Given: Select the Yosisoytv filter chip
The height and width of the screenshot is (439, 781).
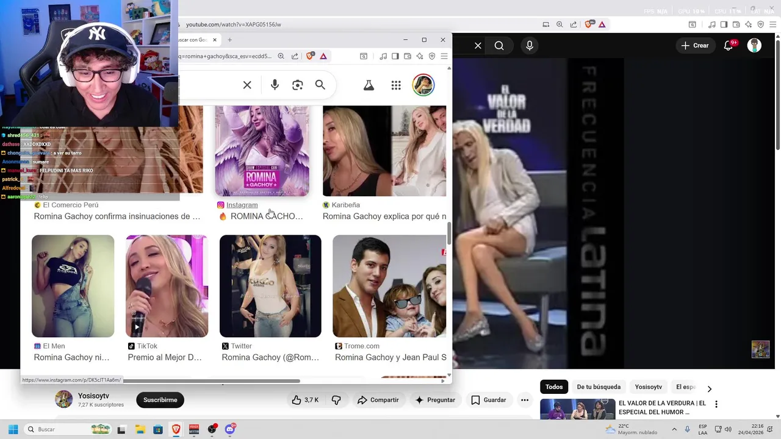Looking at the screenshot, I should tap(648, 387).
